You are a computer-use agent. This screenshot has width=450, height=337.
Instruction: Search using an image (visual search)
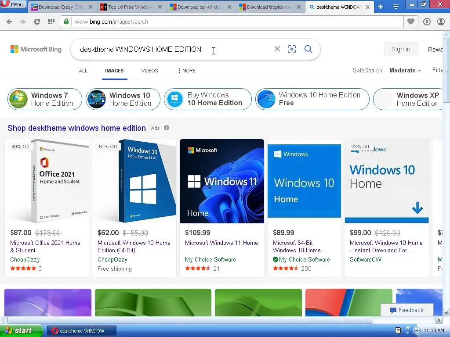coord(292,49)
